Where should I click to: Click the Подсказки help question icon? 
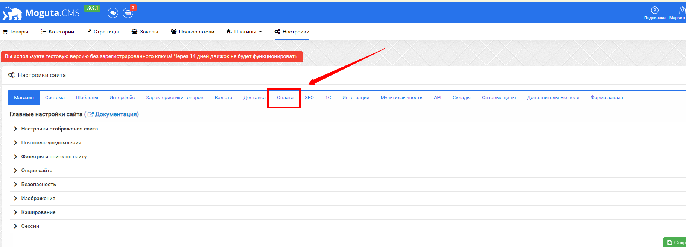point(654,11)
